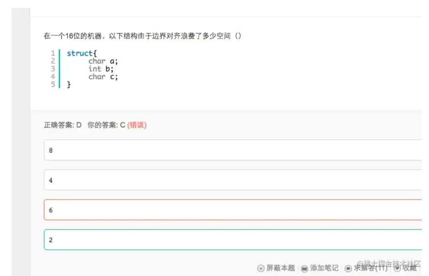Viewport: 429px width, 276px height.
Task: Click the 屏蔽本题 block icon
Action: 261,268
